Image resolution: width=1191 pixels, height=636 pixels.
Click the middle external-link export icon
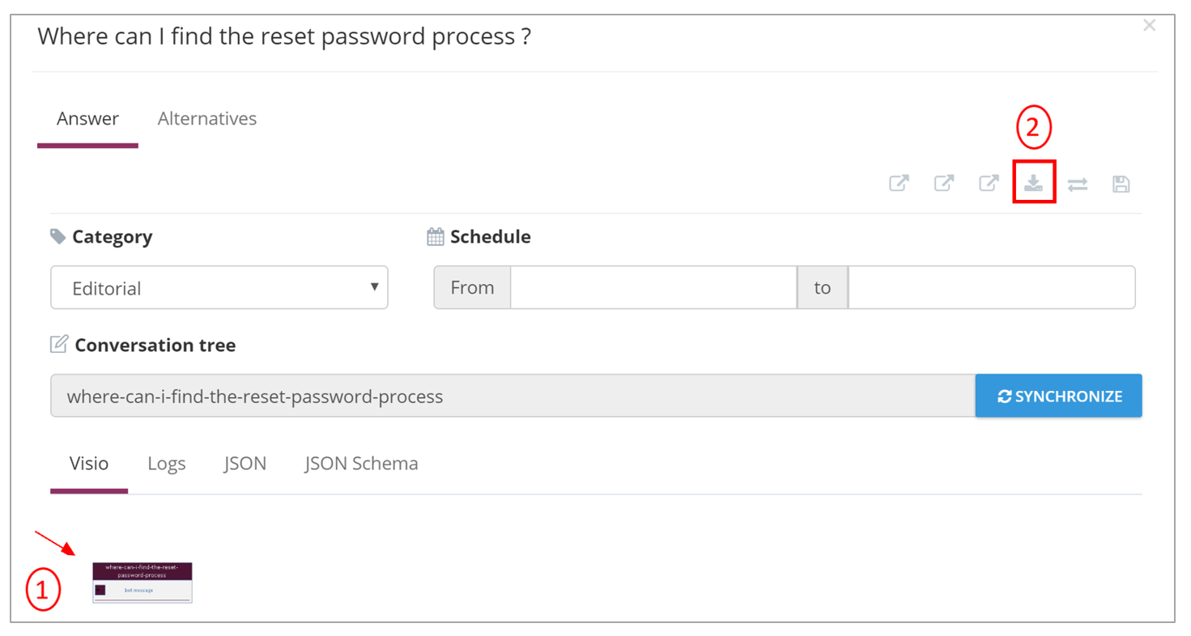pyautogui.click(x=944, y=183)
